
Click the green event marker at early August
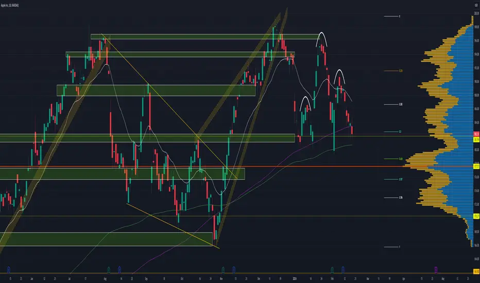109,270
